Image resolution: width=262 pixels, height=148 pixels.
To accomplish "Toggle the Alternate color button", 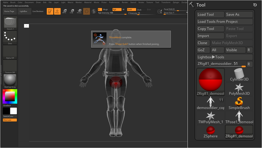I will [10, 120].
